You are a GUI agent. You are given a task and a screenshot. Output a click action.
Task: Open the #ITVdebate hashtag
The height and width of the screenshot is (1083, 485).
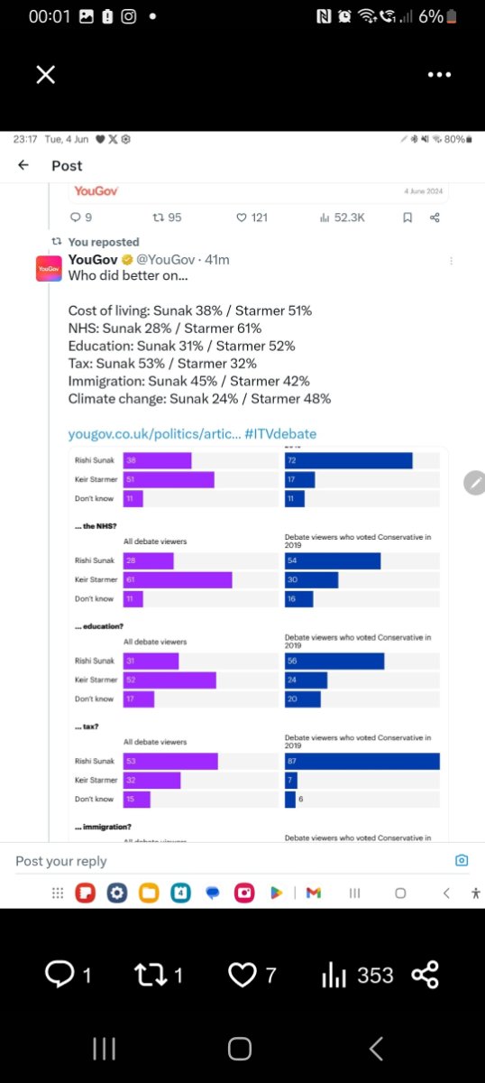coord(280,434)
